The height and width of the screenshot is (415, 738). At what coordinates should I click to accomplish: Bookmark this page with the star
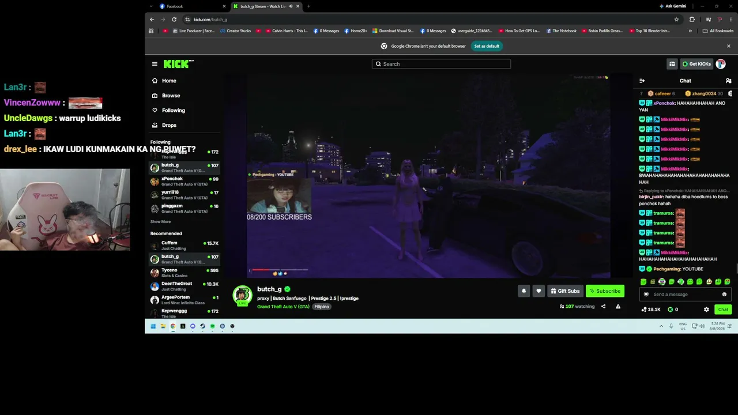(676, 20)
